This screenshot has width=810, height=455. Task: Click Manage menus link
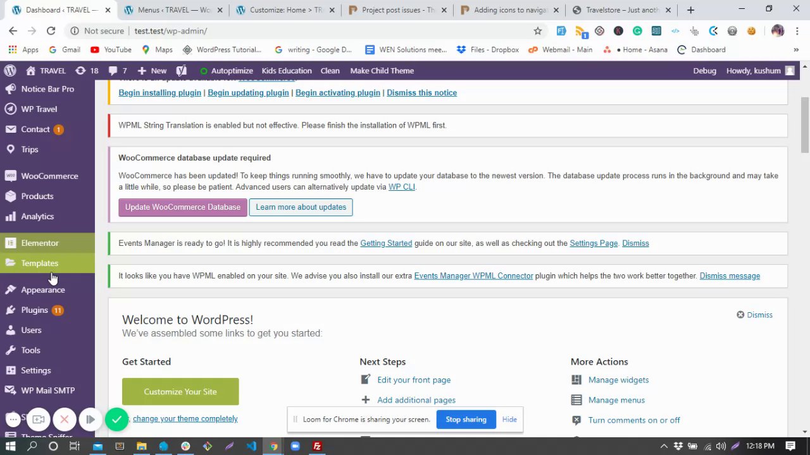pos(616,400)
